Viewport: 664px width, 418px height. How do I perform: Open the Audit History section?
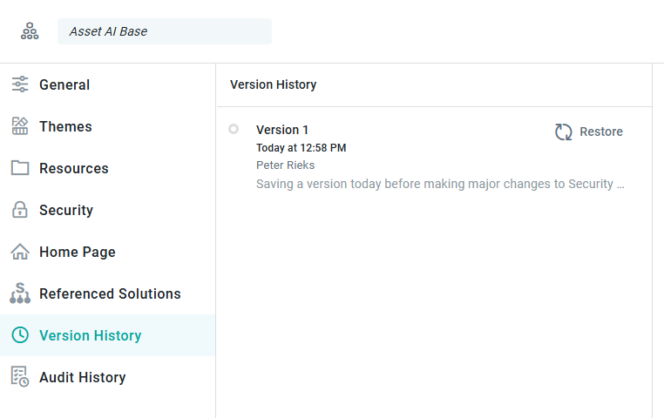(x=107, y=377)
